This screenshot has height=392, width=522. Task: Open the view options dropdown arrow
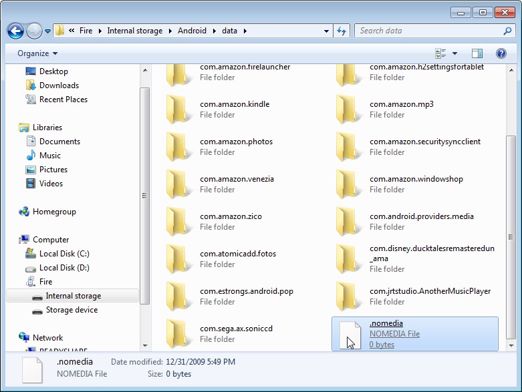[x=454, y=53]
